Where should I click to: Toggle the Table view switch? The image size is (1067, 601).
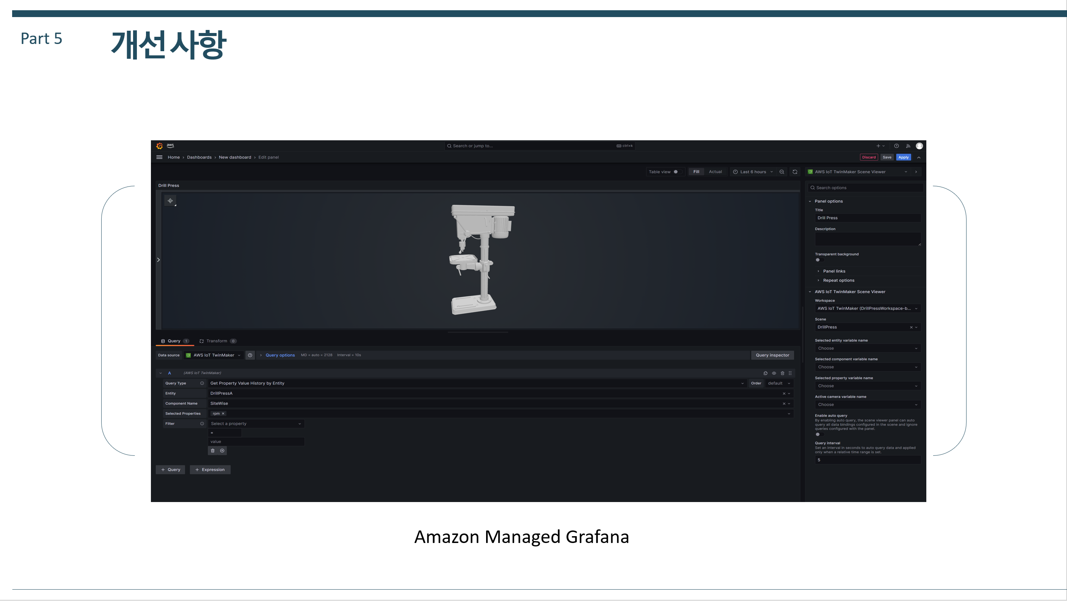point(677,172)
